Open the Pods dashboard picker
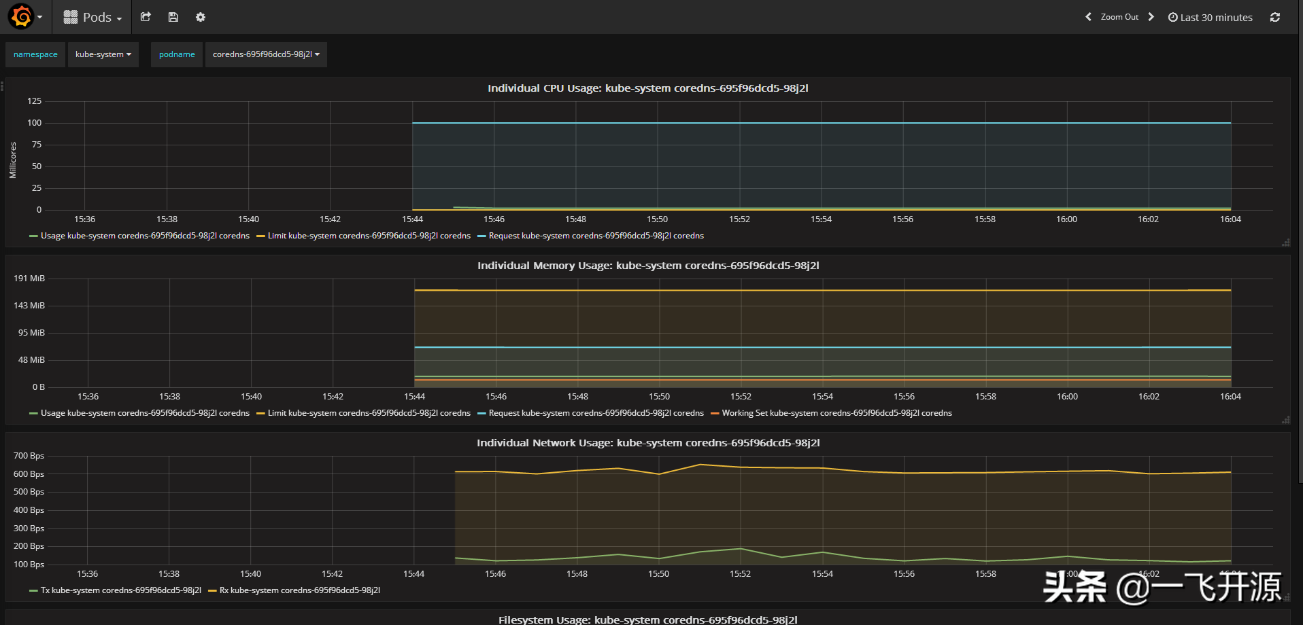Screen dimensions: 1303x625 pyautogui.click(x=92, y=17)
